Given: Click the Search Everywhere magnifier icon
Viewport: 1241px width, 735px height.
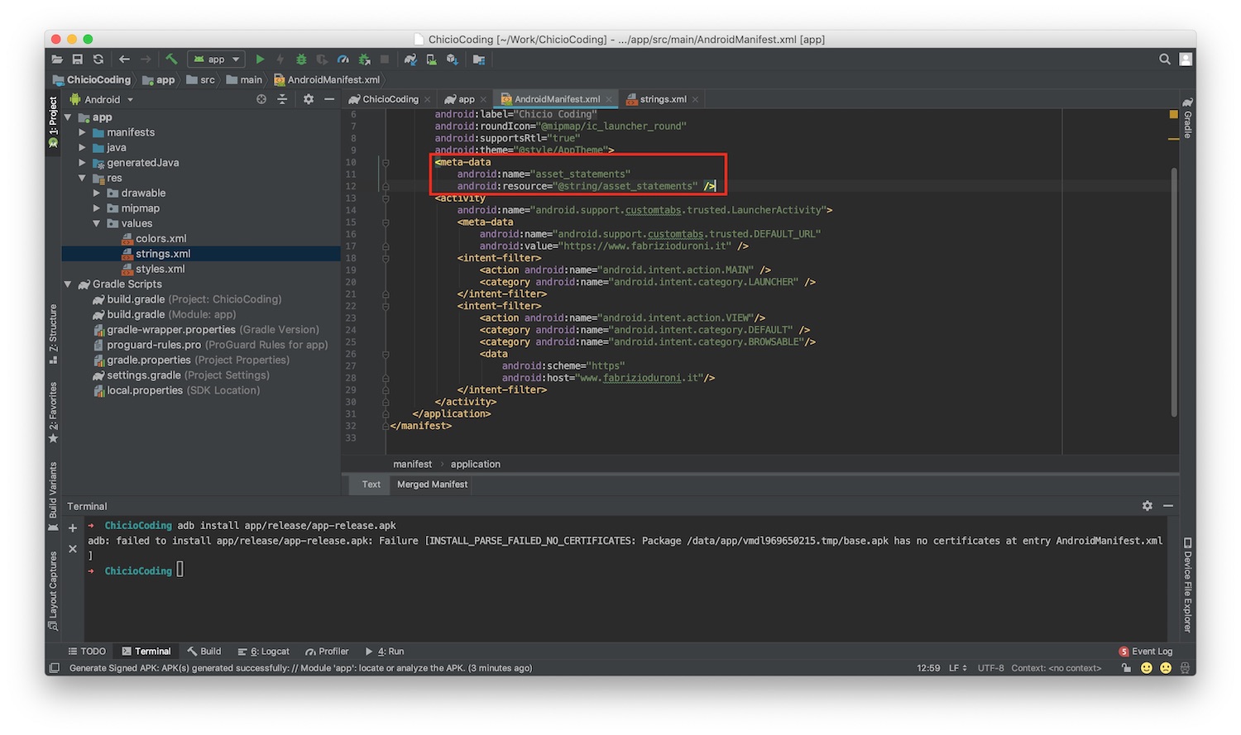Looking at the screenshot, I should 1165,60.
